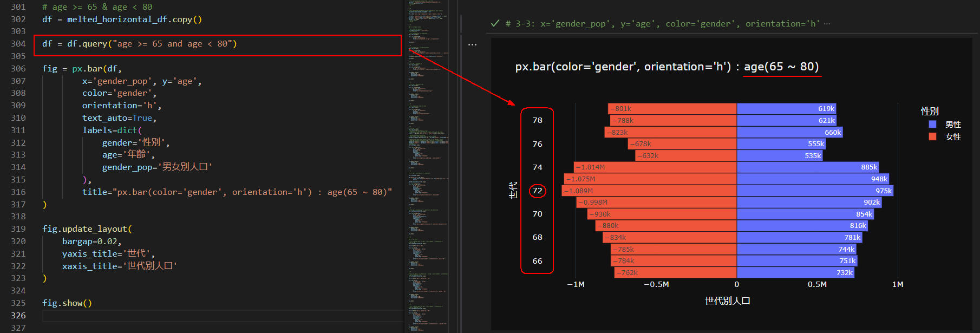Click line number 304 in the gutter
The image size is (980, 333).
click(18, 44)
